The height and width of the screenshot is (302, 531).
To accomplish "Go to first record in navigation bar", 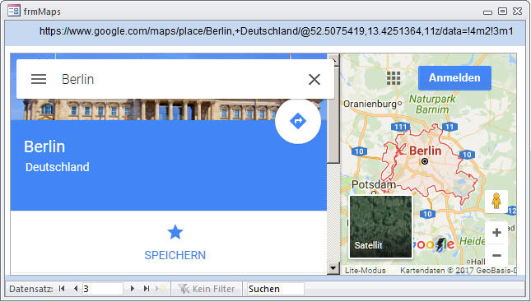I will pyautogui.click(x=62, y=289).
